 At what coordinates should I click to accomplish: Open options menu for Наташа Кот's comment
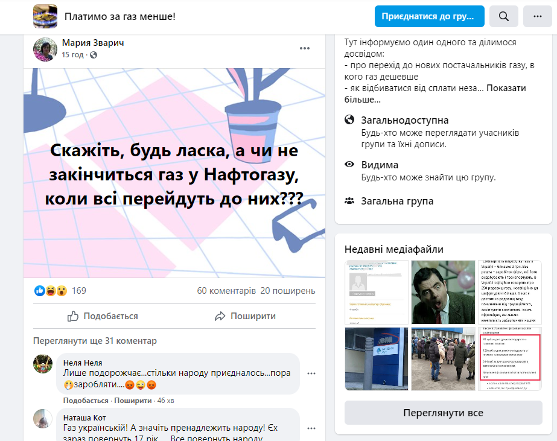tap(311, 428)
